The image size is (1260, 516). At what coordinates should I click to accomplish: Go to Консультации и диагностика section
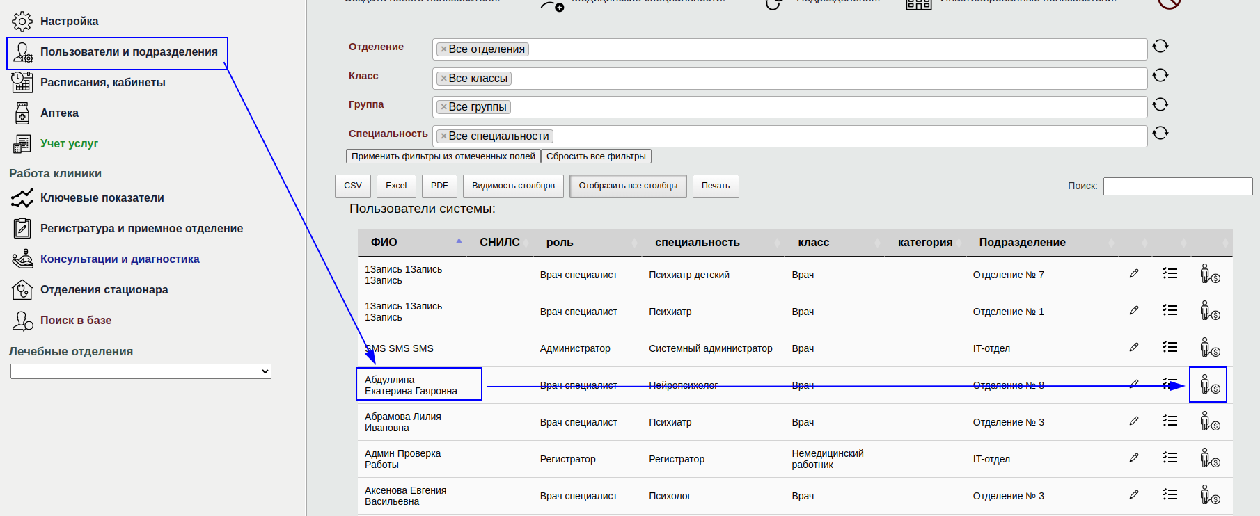(x=120, y=259)
